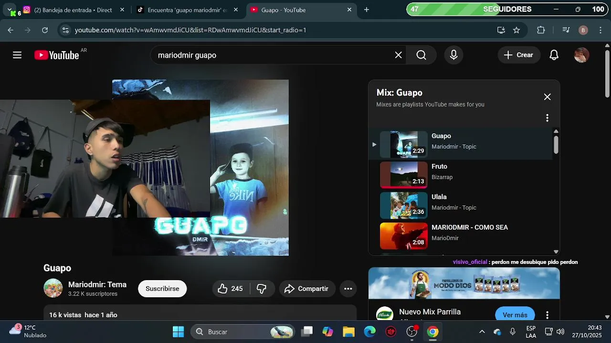Viewport: 611px width, 343px height.
Task: Click the Compartir share button
Action: click(306, 289)
